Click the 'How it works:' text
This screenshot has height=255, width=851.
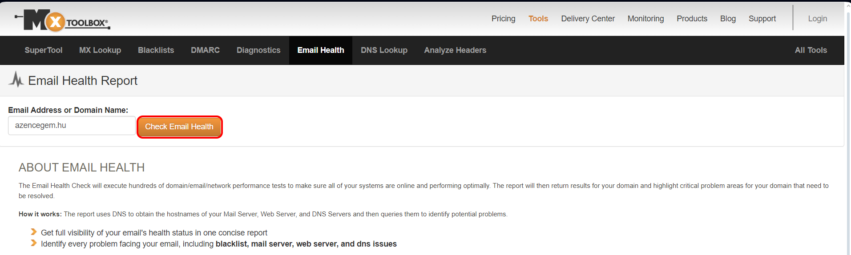point(40,214)
